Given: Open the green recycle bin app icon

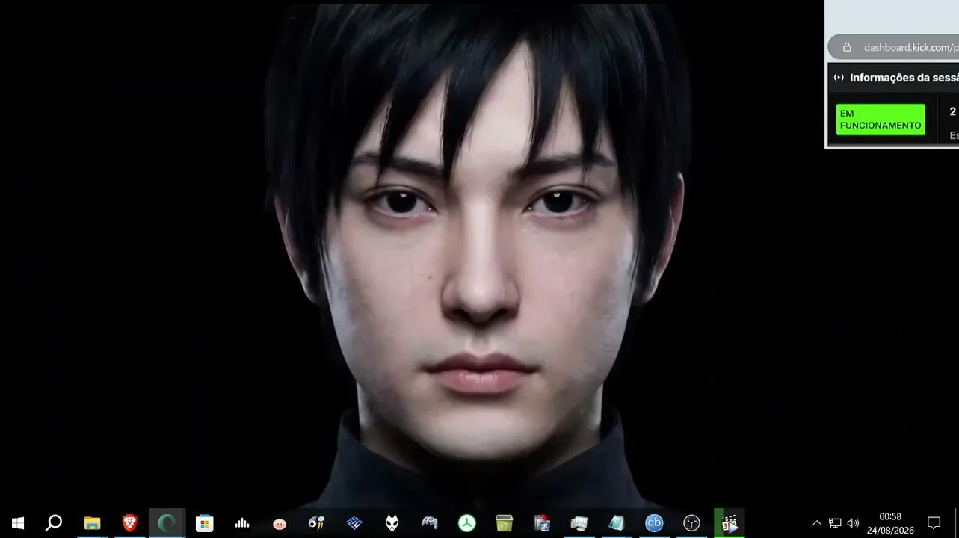Looking at the screenshot, I should click(x=505, y=523).
